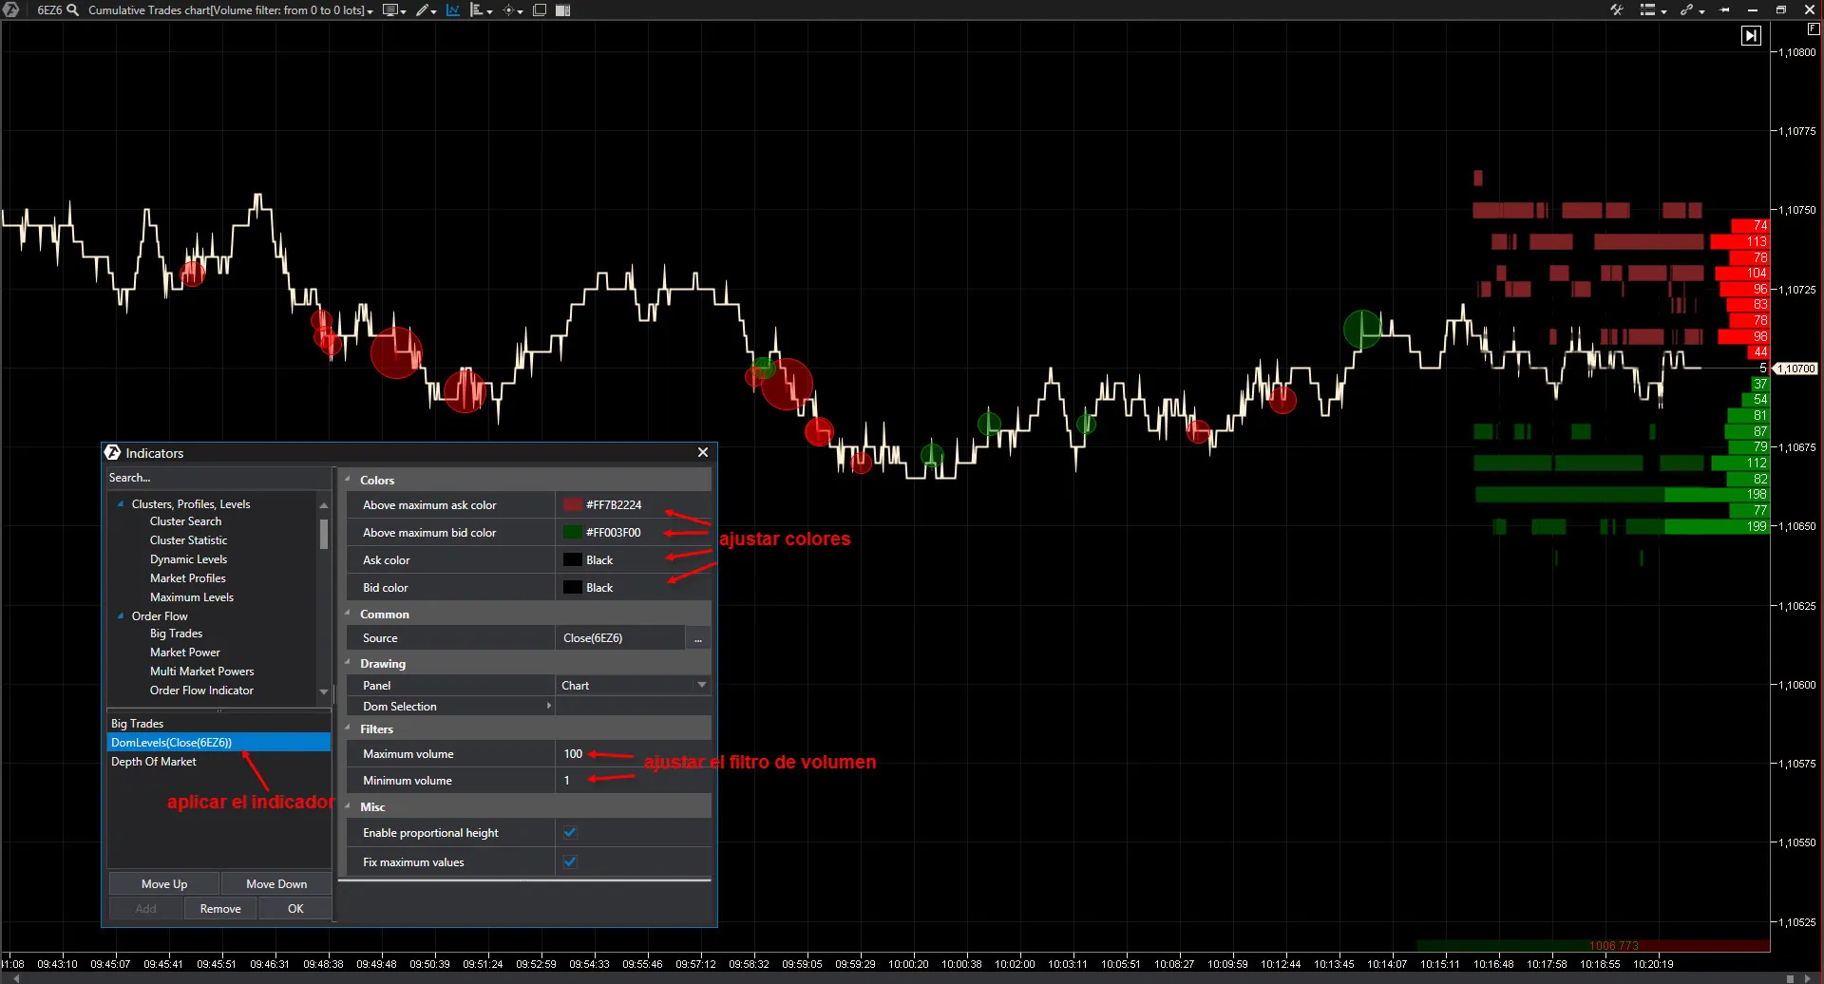Screen dimensions: 1824x984
Task: Minimize the chart window
Action: (x=1753, y=9)
